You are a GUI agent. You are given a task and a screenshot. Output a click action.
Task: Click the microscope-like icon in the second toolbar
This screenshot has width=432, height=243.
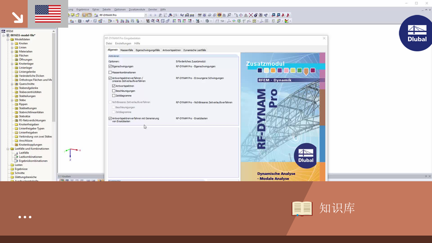click(198, 21)
